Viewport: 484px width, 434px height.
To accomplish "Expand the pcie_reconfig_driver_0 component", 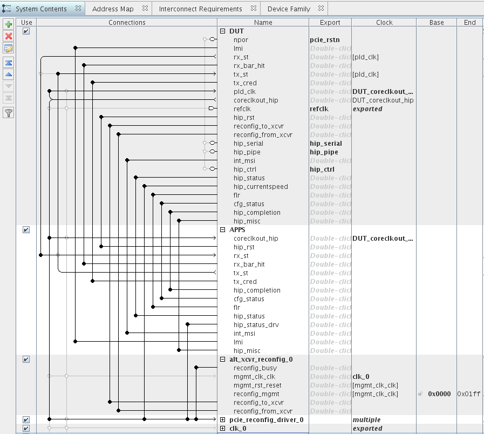I will 223,420.
